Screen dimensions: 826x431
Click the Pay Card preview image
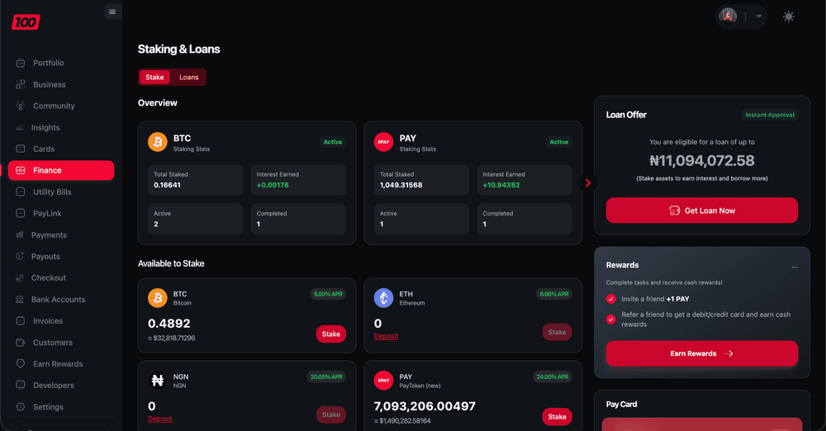(x=701, y=424)
